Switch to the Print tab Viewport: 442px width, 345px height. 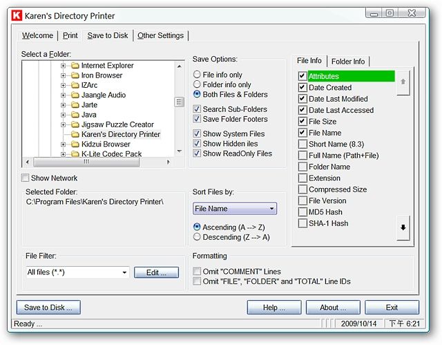click(70, 35)
